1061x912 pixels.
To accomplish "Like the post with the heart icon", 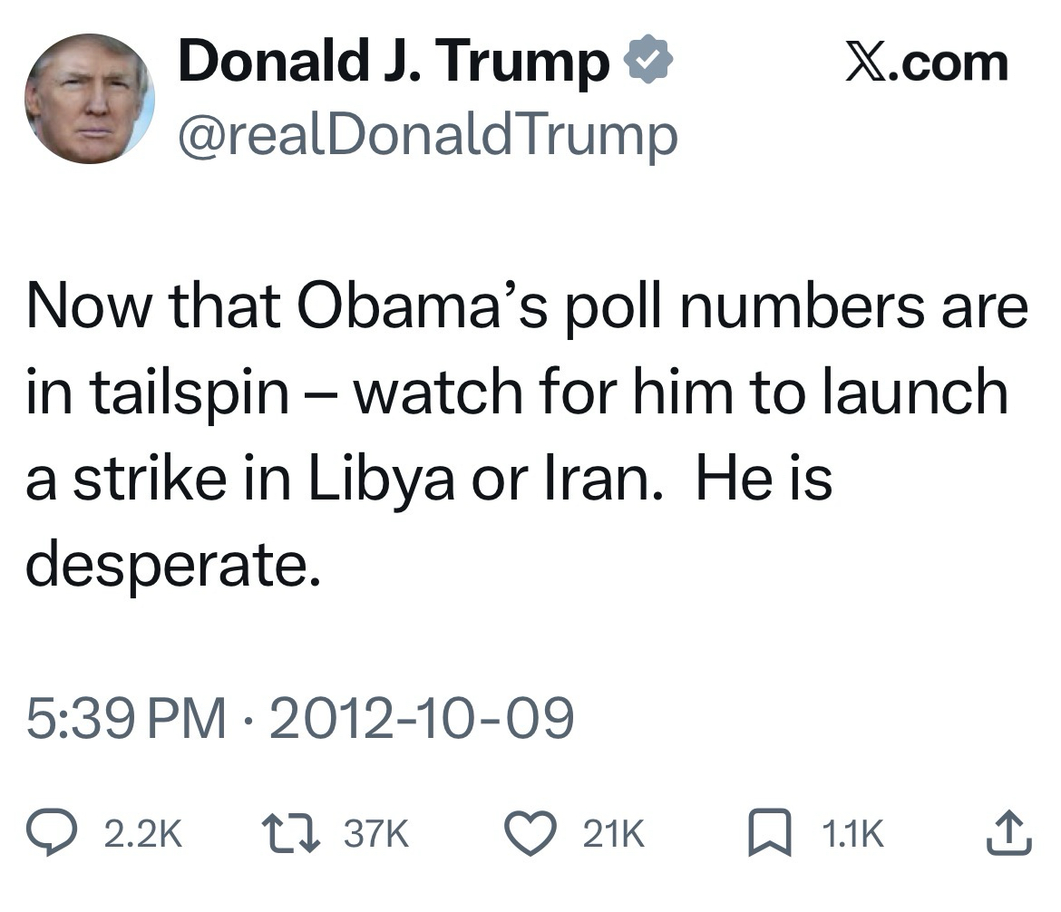I will [x=531, y=834].
